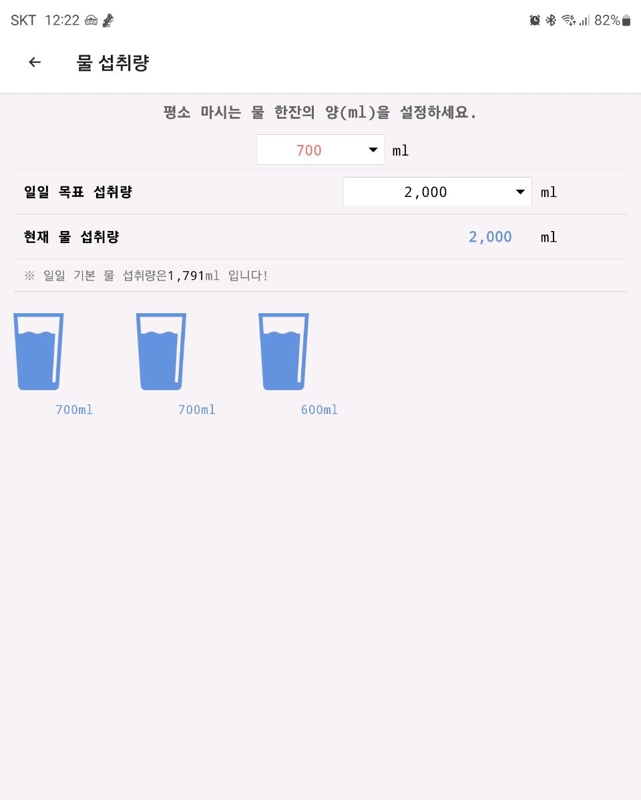This screenshot has height=800, width=641.
Task: Tap the 600ml label under glass
Action: click(319, 410)
